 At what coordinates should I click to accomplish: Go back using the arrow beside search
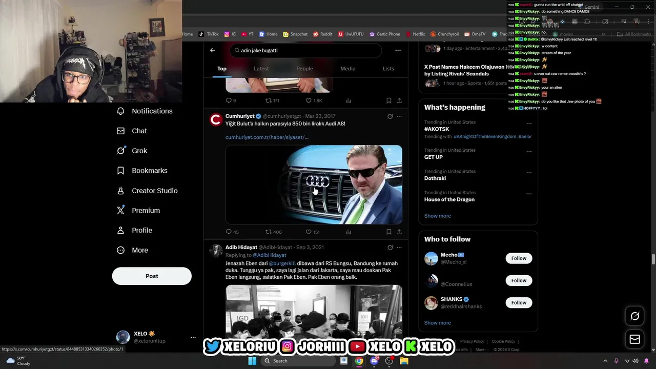213,50
